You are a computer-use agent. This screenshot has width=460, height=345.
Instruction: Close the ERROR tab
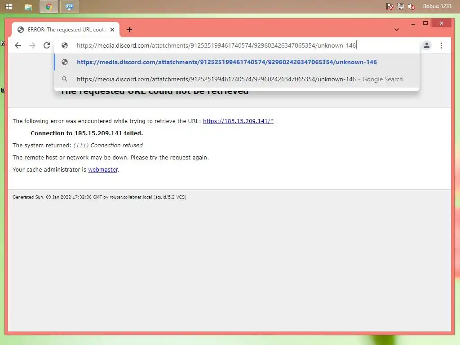112,30
